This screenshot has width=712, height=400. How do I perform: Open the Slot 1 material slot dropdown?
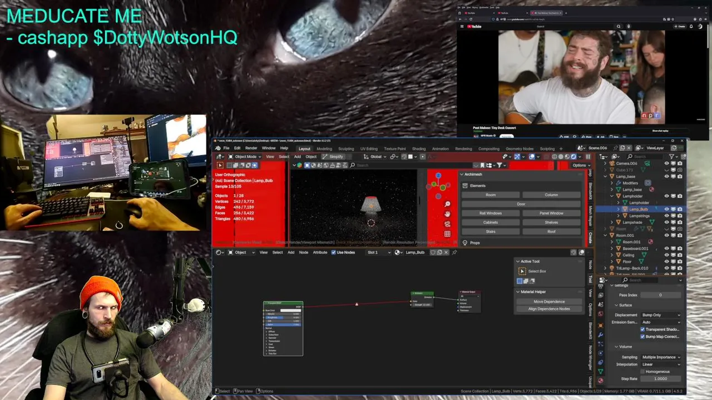click(x=379, y=252)
